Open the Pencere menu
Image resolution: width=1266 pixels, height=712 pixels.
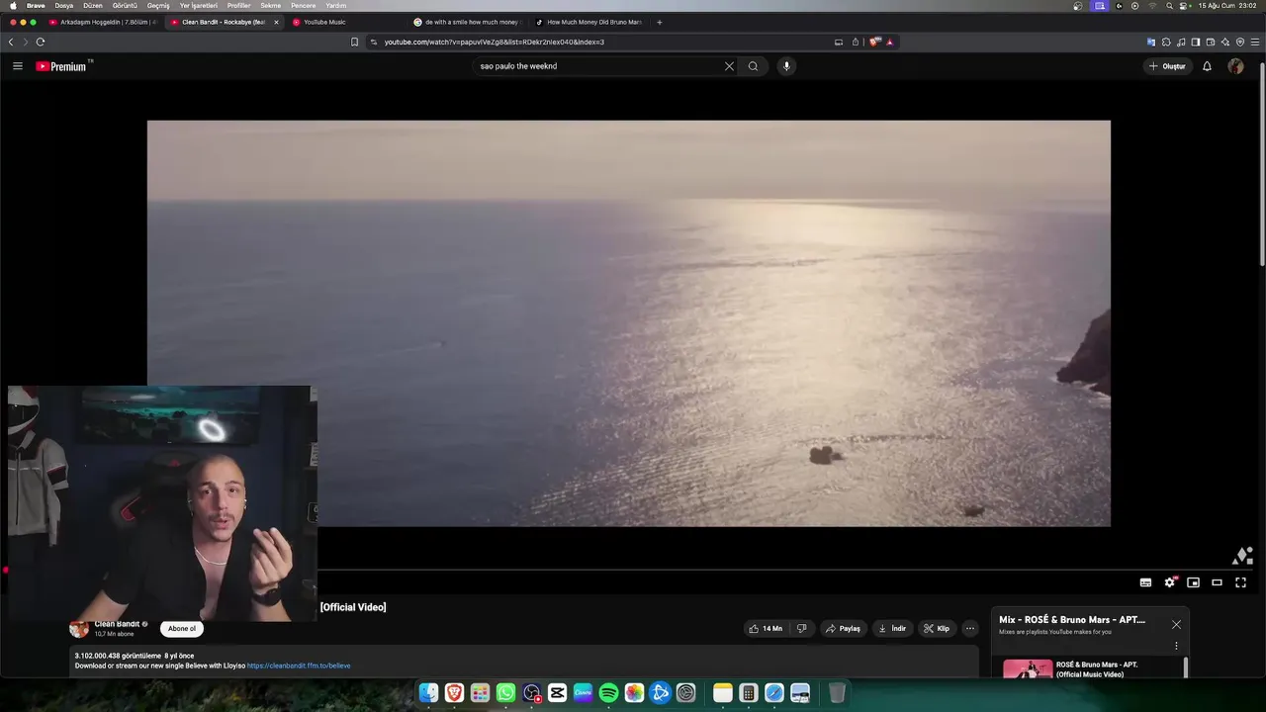304,5
